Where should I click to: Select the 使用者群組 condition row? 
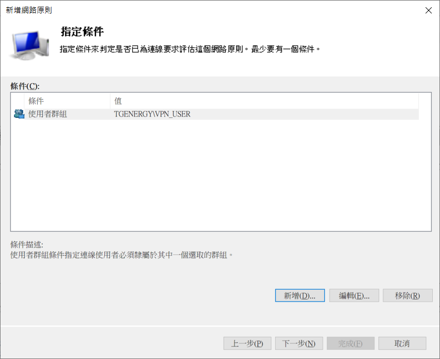[x=48, y=114]
